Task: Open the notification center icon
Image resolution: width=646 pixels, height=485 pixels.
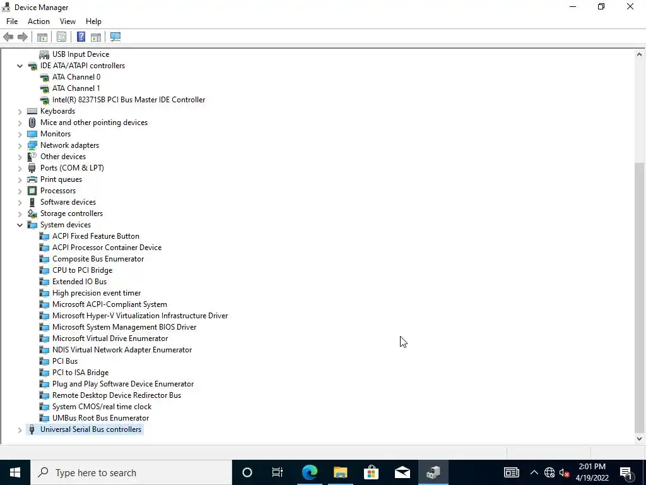Action: (x=626, y=472)
